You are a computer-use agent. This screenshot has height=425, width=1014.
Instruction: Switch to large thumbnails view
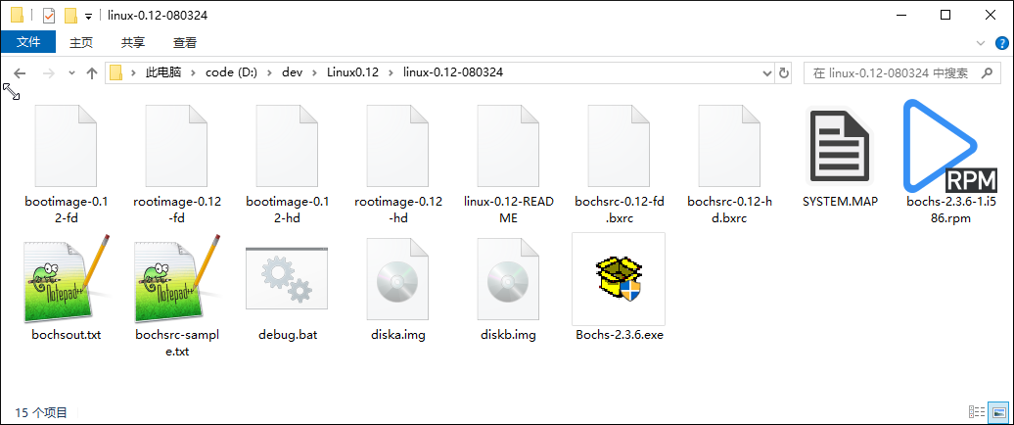[998, 412]
